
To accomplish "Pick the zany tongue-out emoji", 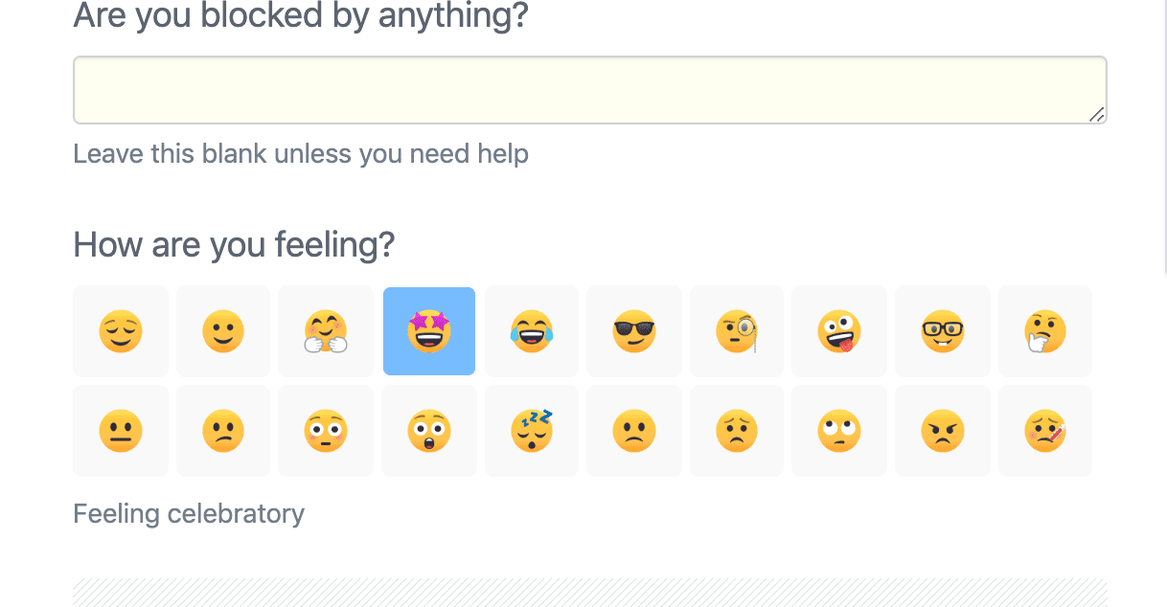I will (839, 331).
